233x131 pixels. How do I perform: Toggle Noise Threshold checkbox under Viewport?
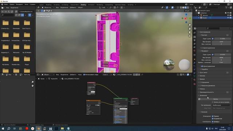point(213,39)
